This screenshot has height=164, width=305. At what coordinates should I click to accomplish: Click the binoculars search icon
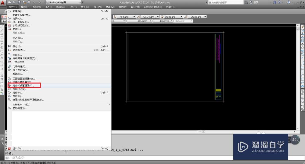[246, 2]
